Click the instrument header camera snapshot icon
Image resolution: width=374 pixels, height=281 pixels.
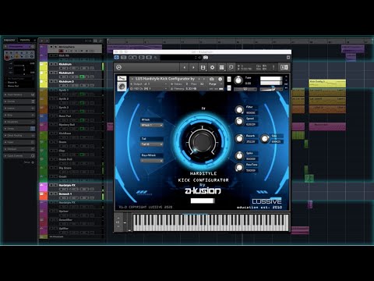[212, 79]
